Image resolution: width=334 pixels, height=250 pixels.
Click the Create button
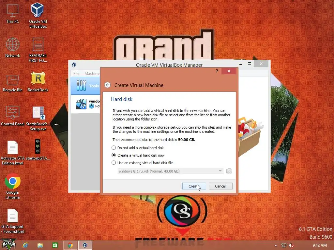tap(194, 186)
